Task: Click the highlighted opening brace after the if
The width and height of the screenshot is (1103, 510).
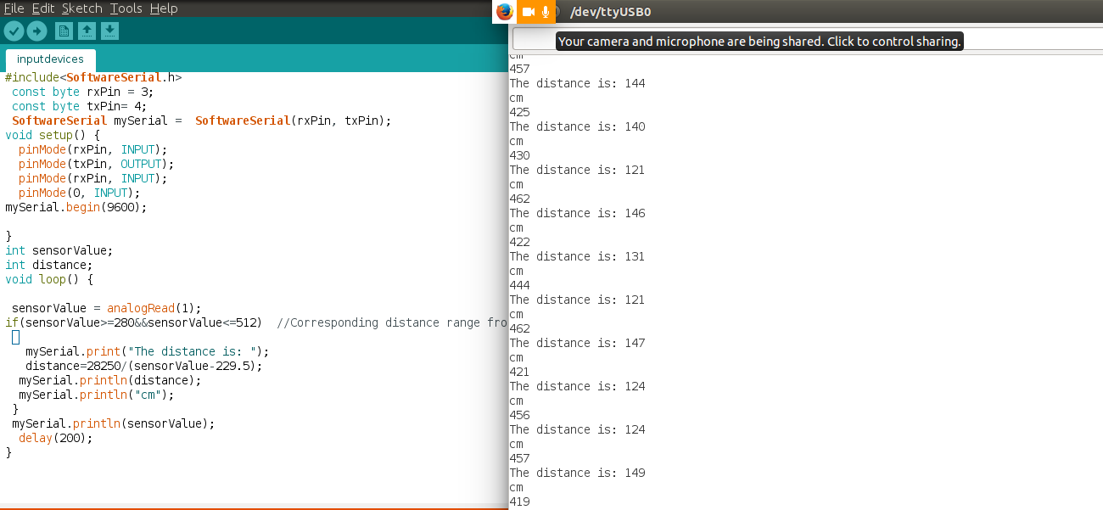Action: (15, 337)
